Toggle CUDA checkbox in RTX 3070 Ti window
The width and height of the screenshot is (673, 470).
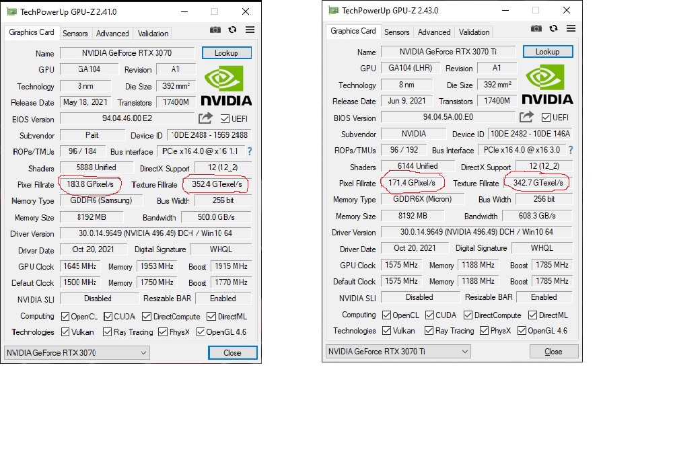[429, 315]
